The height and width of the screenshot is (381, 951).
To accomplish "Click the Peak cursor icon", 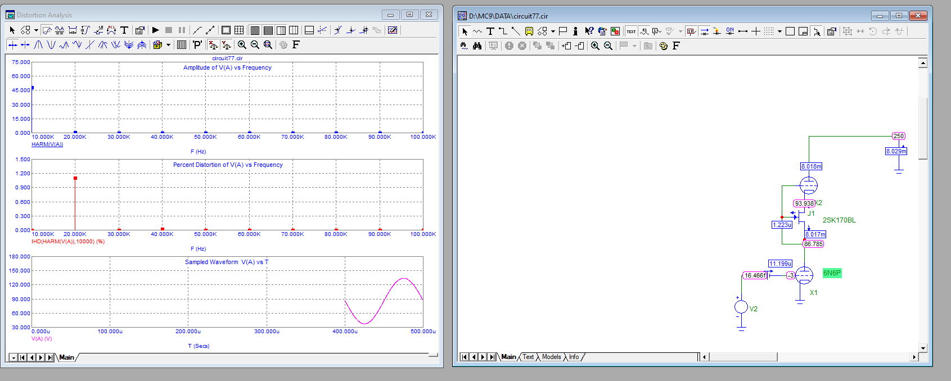I will (38, 45).
